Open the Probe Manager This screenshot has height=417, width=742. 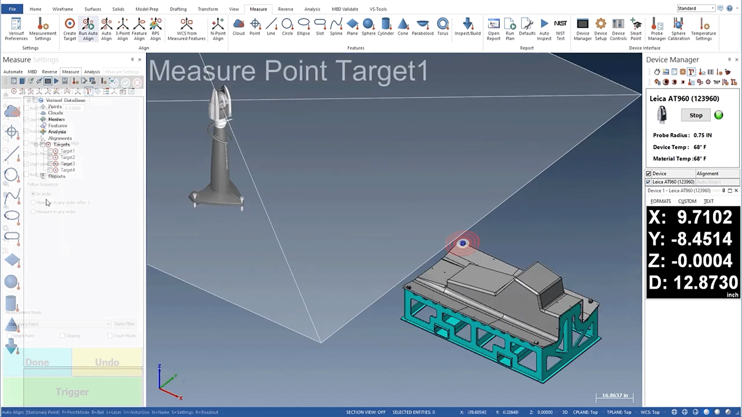click(x=657, y=29)
